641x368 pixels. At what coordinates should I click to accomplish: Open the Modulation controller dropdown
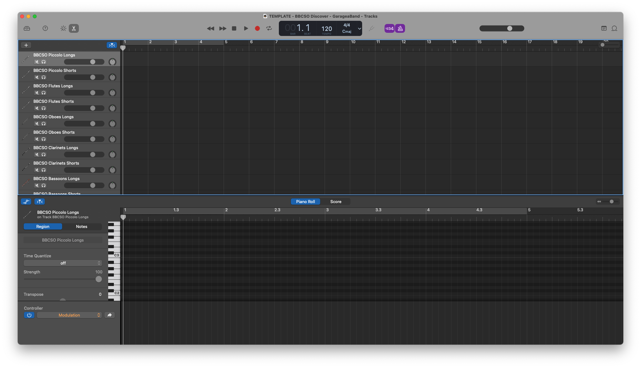pos(69,315)
